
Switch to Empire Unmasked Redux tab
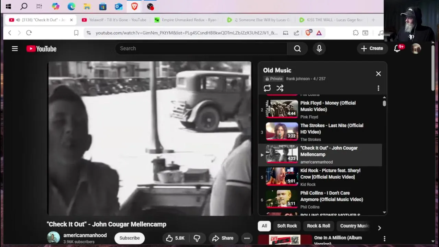click(187, 20)
